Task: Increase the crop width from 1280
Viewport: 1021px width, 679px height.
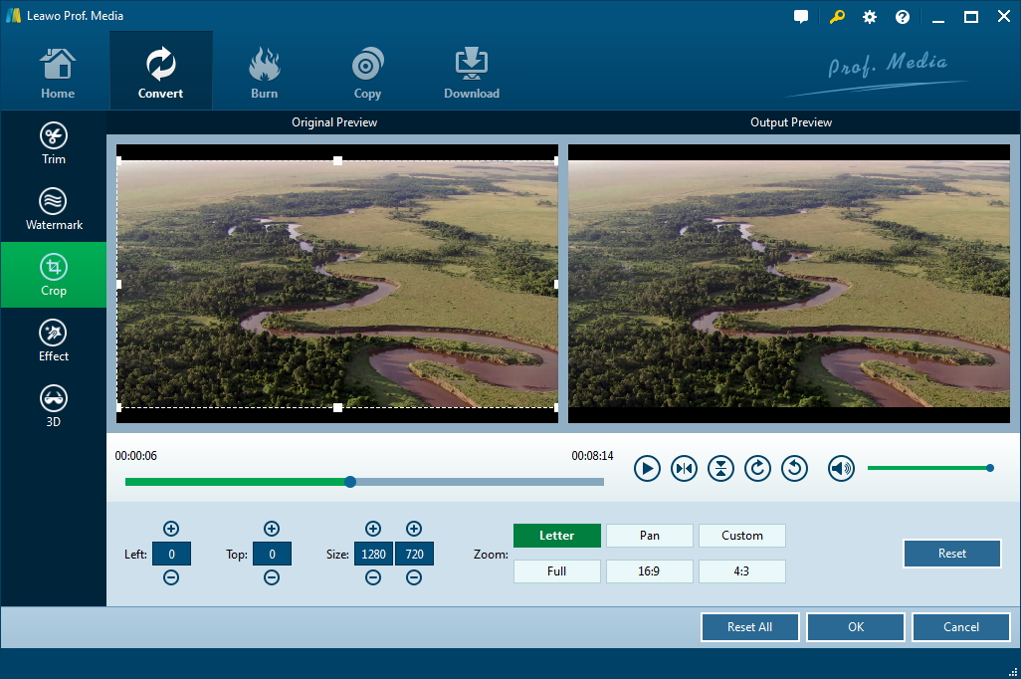Action: coord(373,529)
